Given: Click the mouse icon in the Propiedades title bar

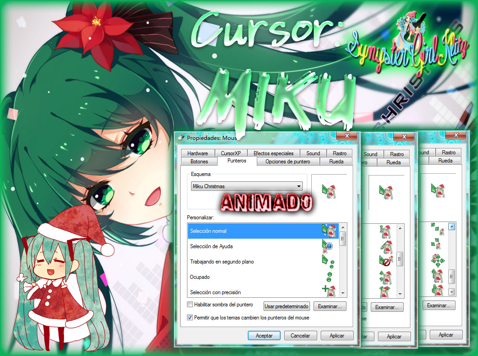Looking at the screenshot, I should pyautogui.click(x=182, y=136).
